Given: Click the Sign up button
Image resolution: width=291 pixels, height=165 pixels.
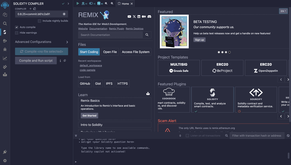Looking at the screenshot, I should point(199,40).
